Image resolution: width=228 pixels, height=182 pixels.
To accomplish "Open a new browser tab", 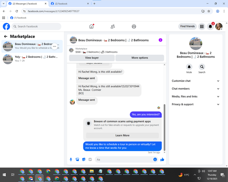I will click(94, 4).
